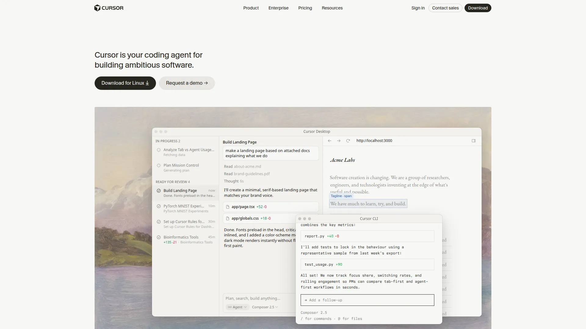Click the spinner icon for Analyze Tab vs Agent Usage
The height and width of the screenshot is (329, 586).
pos(159,150)
